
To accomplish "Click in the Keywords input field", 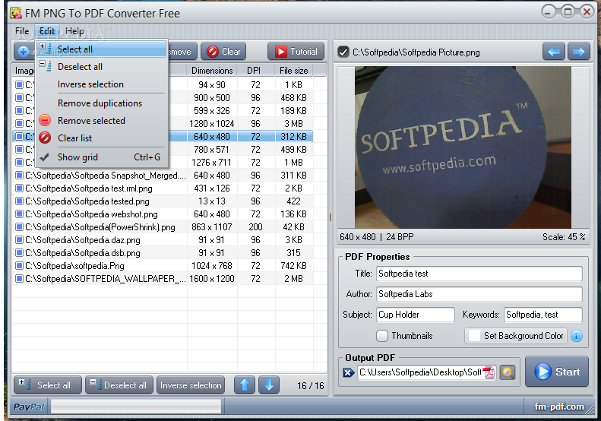I will pyautogui.click(x=543, y=315).
